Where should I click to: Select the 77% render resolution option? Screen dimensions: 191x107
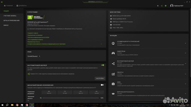65,92
